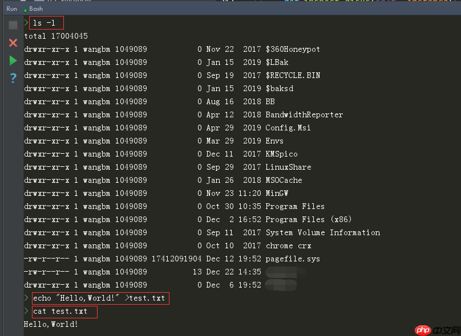Select the boxed "ls -l" command
The width and height of the screenshot is (461, 336).
pos(46,23)
